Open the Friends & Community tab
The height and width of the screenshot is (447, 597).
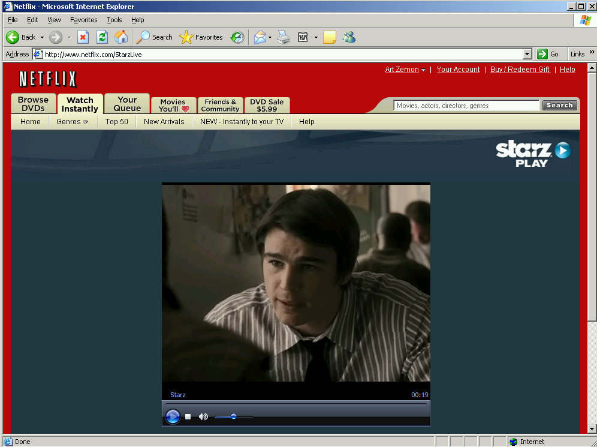tap(221, 106)
